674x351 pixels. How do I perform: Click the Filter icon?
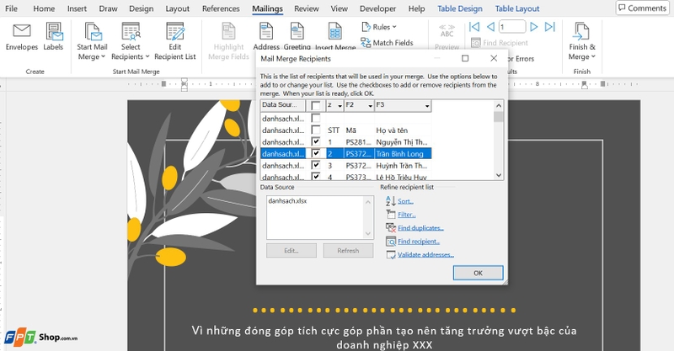tap(391, 215)
